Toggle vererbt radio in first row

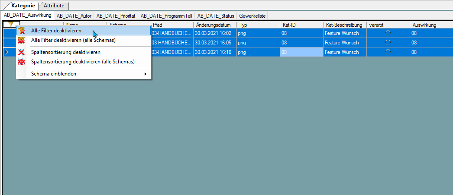[x=388, y=33]
